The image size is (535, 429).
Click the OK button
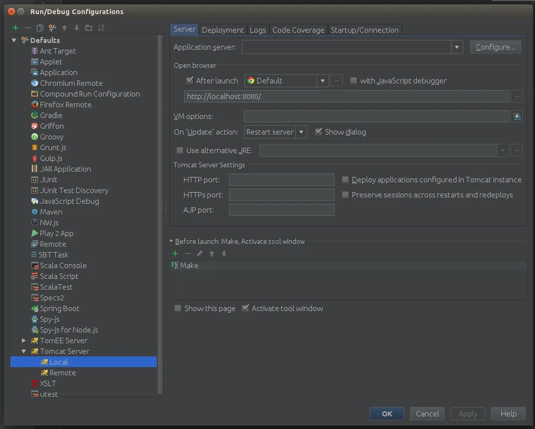(387, 414)
